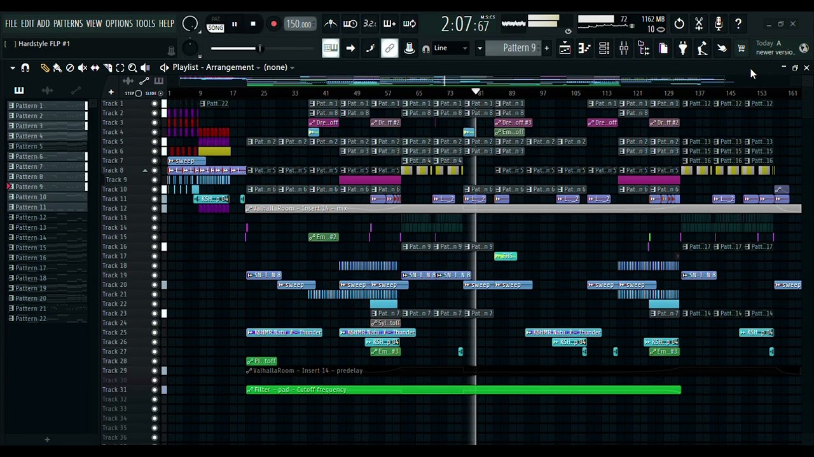Add a new playlist track plus button

[111, 93]
